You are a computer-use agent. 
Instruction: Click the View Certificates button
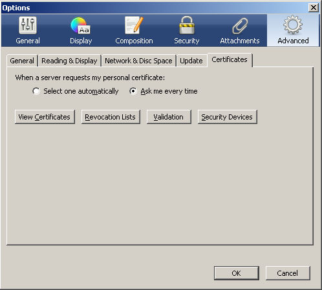45,117
